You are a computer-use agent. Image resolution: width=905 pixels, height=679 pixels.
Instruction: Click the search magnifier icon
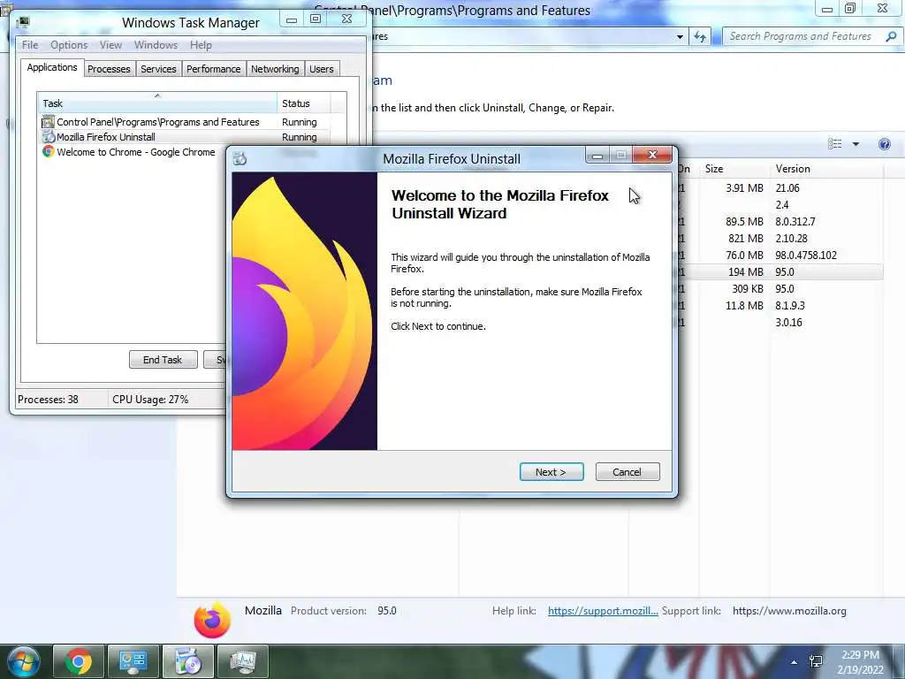pyautogui.click(x=891, y=36)
